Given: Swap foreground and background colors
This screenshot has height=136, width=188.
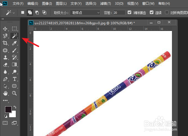Looking at the screenshot, I should [x=15, y=107].
